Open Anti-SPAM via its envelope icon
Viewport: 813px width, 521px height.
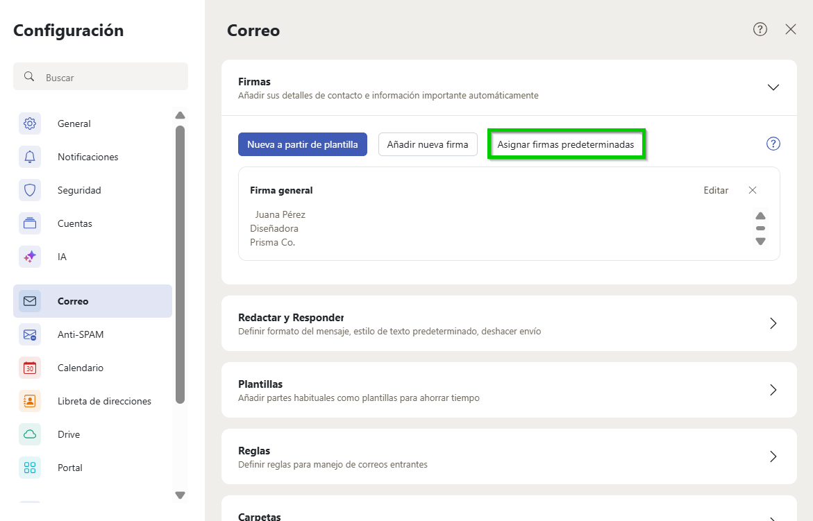[29, 334]
